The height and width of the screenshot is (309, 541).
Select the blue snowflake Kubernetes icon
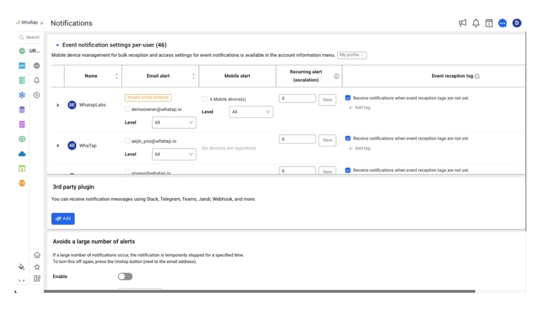[22, 95]
